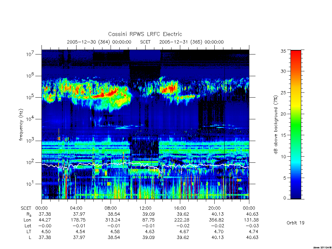Click the plot title Cassini RPWS LRFC Electric

click(x=145, y=34)
